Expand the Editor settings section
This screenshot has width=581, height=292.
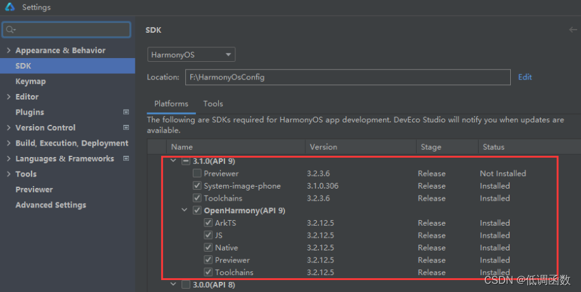8,97
